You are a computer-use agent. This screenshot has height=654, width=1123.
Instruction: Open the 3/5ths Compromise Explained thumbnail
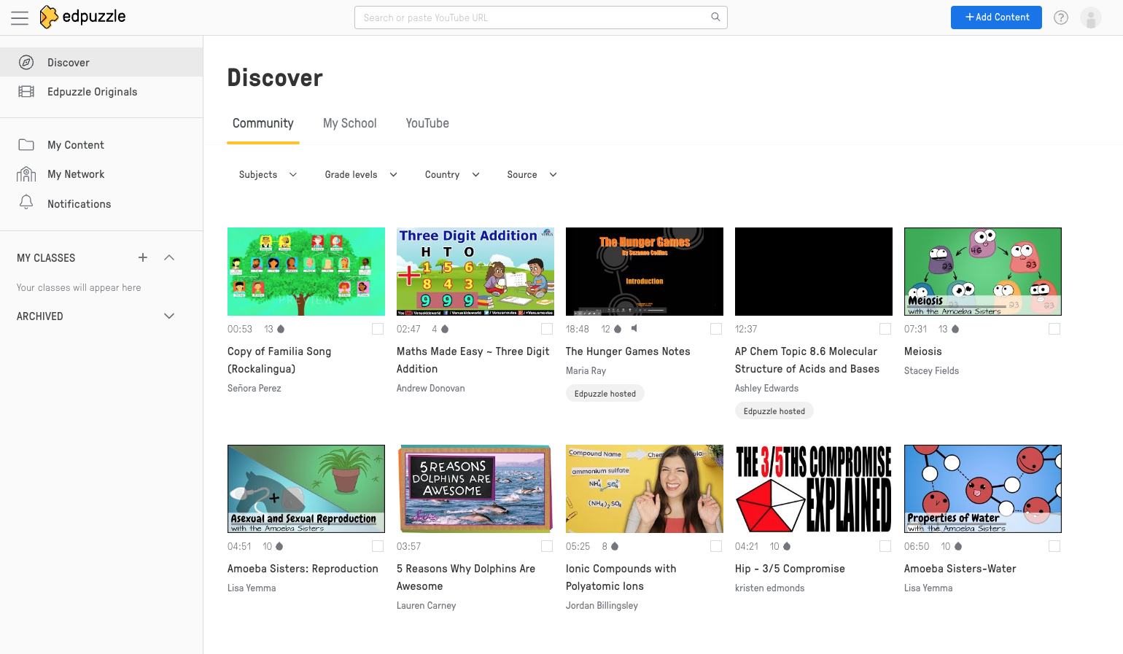814,488
